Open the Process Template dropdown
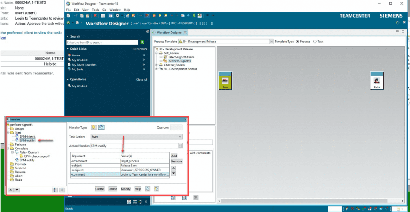Viewport: 410px width, 212px height. click(x=271, y=41)
